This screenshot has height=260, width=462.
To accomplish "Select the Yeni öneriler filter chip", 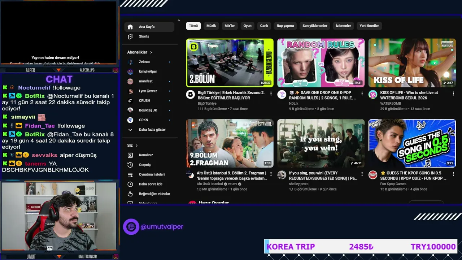I will [x=369, y=26].
